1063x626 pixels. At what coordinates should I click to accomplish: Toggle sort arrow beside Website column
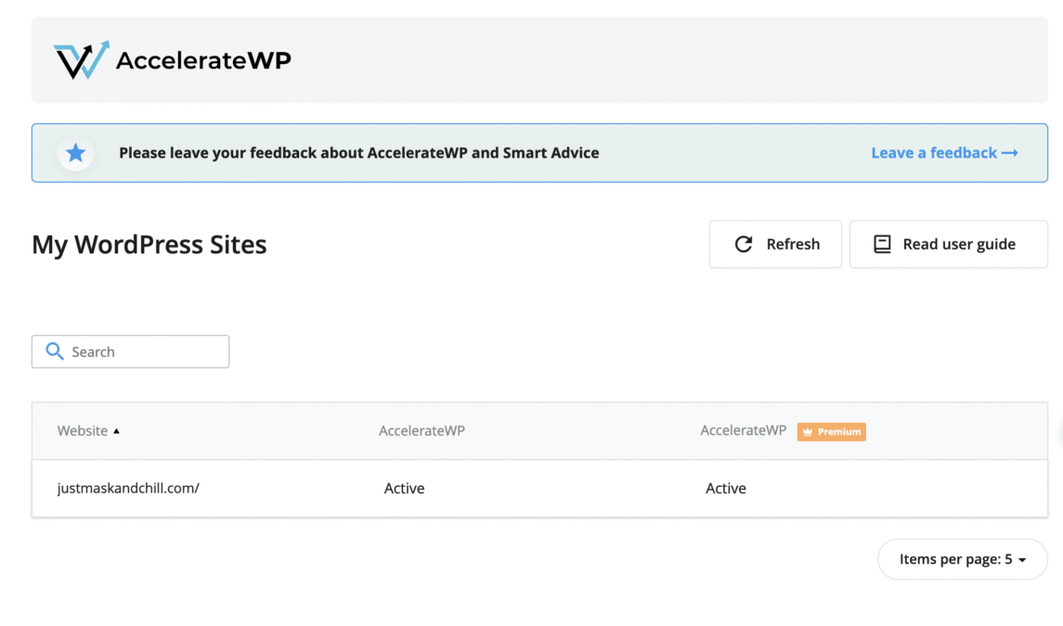pos(117,431)
